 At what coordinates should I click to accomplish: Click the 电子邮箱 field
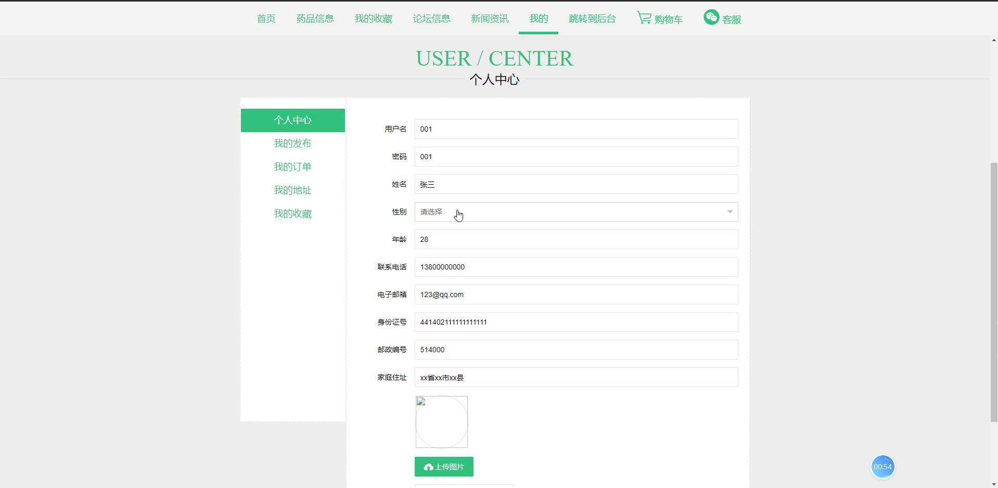(576, 294)
